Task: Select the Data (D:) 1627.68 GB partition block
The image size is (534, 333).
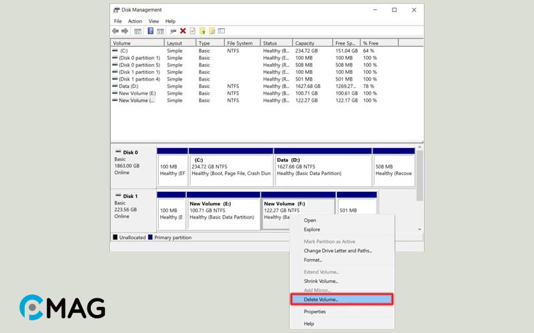Action: 323,167
